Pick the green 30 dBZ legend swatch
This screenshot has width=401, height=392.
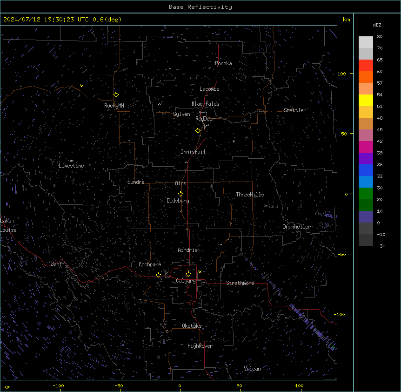366,194
